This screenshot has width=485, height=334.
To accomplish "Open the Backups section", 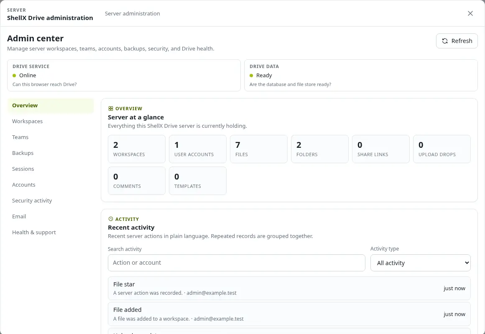I will (x=51, y=153).
